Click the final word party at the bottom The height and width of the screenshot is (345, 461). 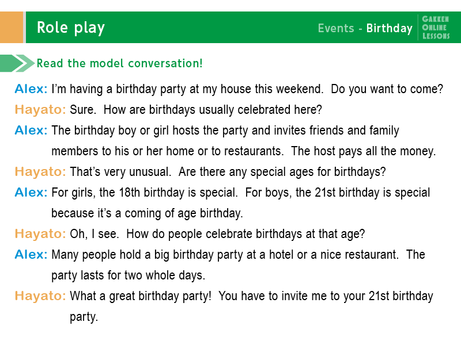coord(84,317)
